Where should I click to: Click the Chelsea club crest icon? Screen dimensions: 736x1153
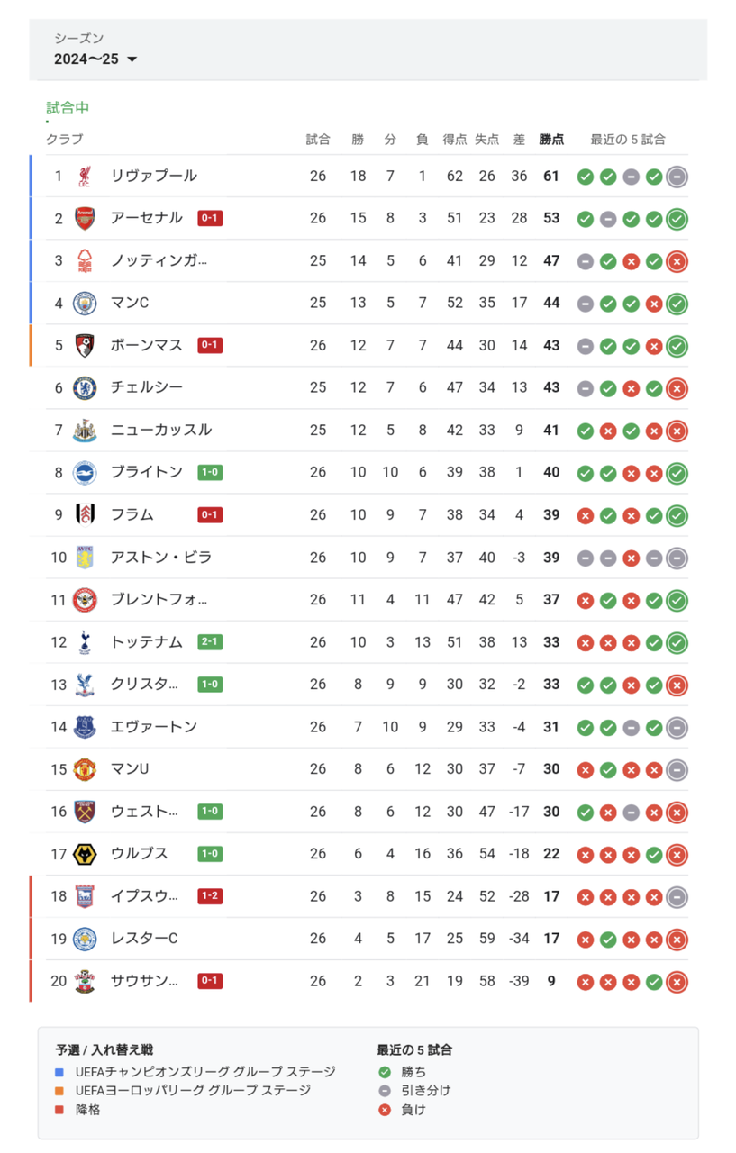(85, 387)
